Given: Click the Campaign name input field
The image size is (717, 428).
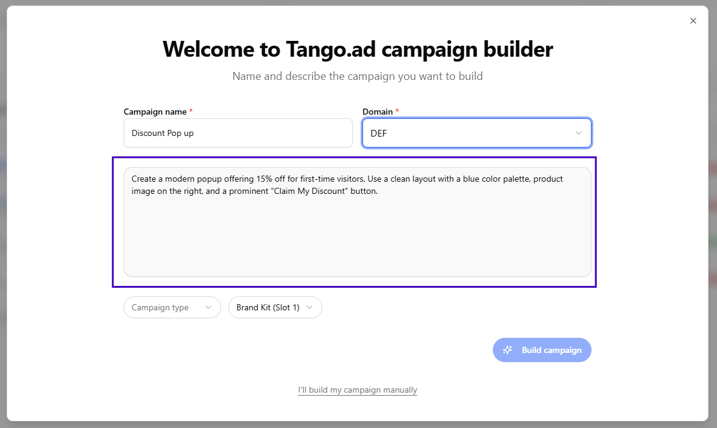Looking at the screenshot, I should tap(238, 133).
